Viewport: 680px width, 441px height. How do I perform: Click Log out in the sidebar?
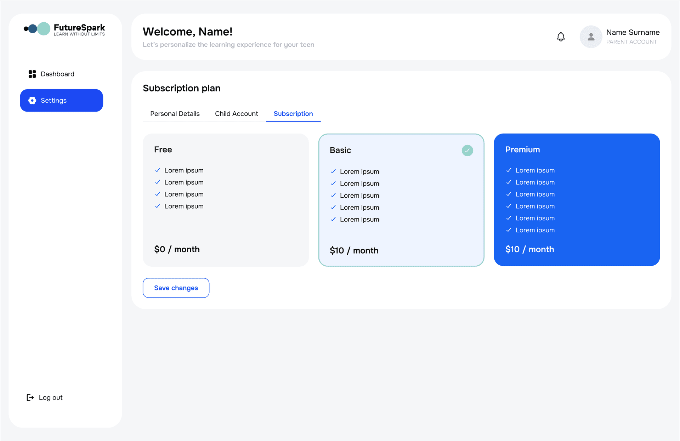click(50, 397)
